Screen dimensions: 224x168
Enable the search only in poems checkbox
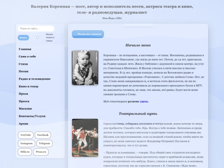[38, 38]
